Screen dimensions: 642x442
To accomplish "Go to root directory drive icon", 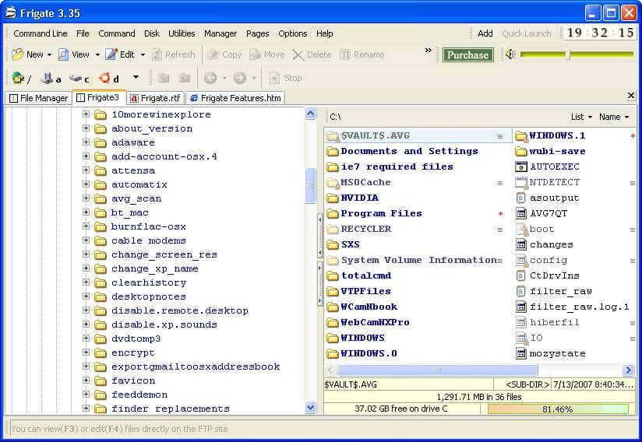I will pos(18,78).
